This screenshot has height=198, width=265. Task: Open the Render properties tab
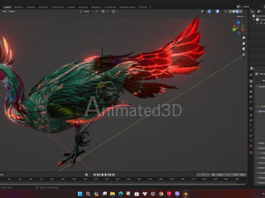point(251,81)
